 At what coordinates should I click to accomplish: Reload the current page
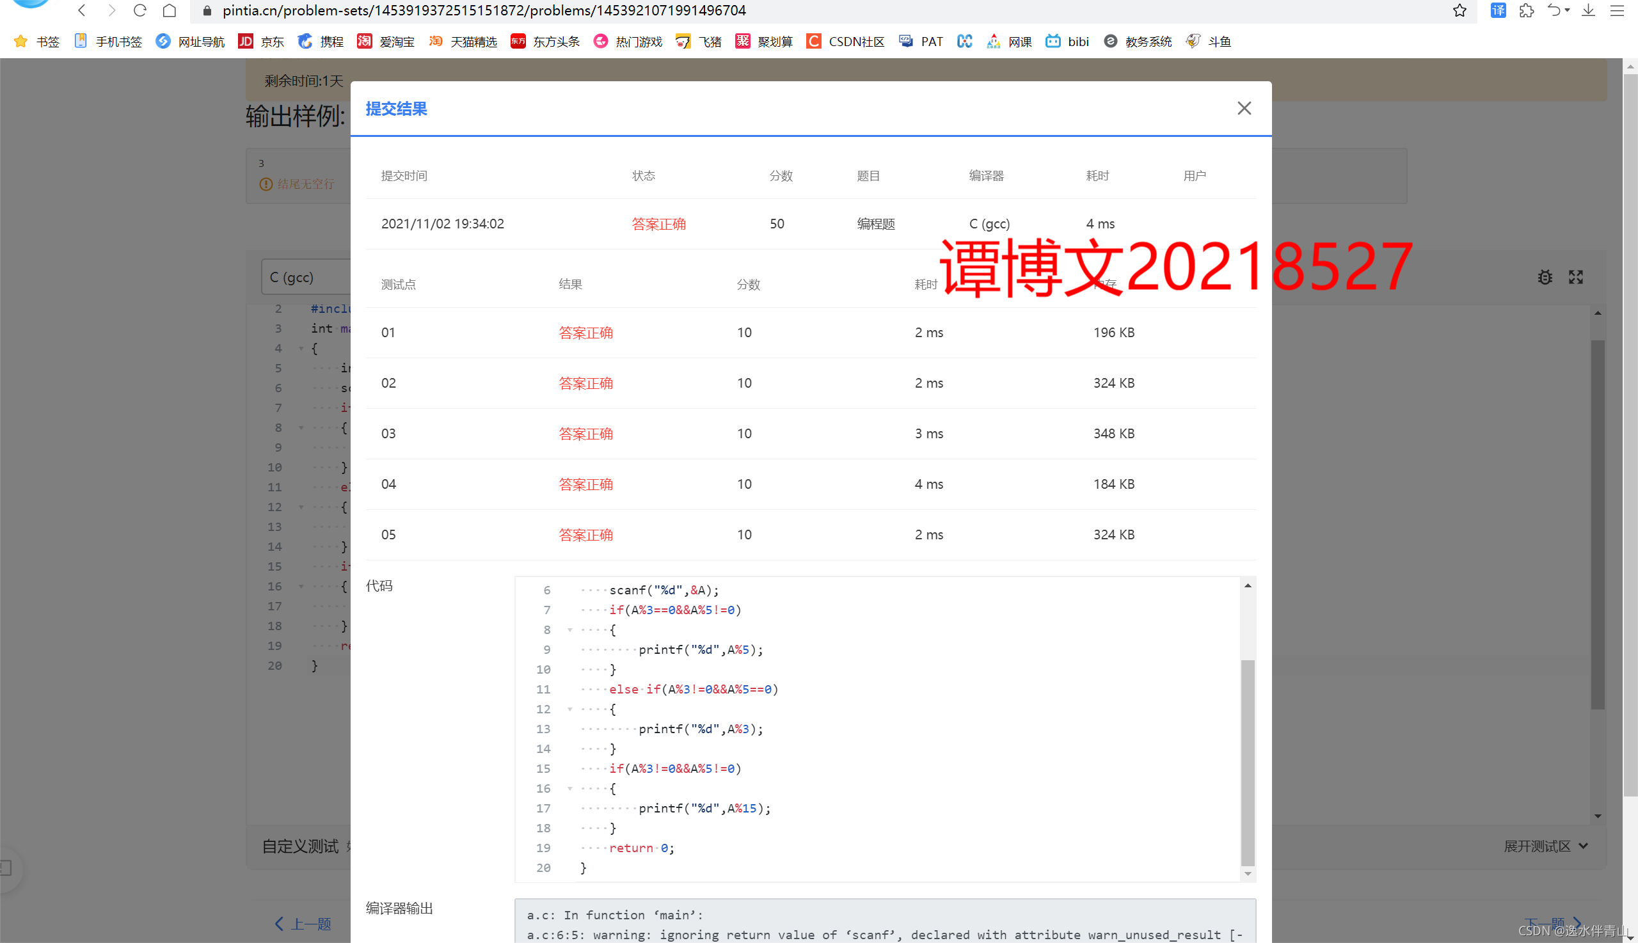tap(140, 10)
